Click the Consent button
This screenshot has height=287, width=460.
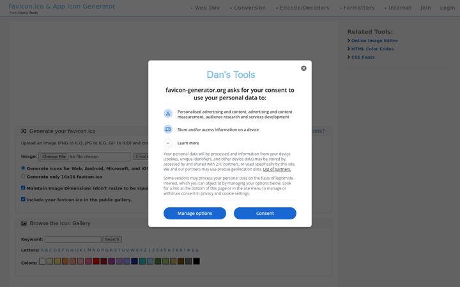click(x=265, y=213)
